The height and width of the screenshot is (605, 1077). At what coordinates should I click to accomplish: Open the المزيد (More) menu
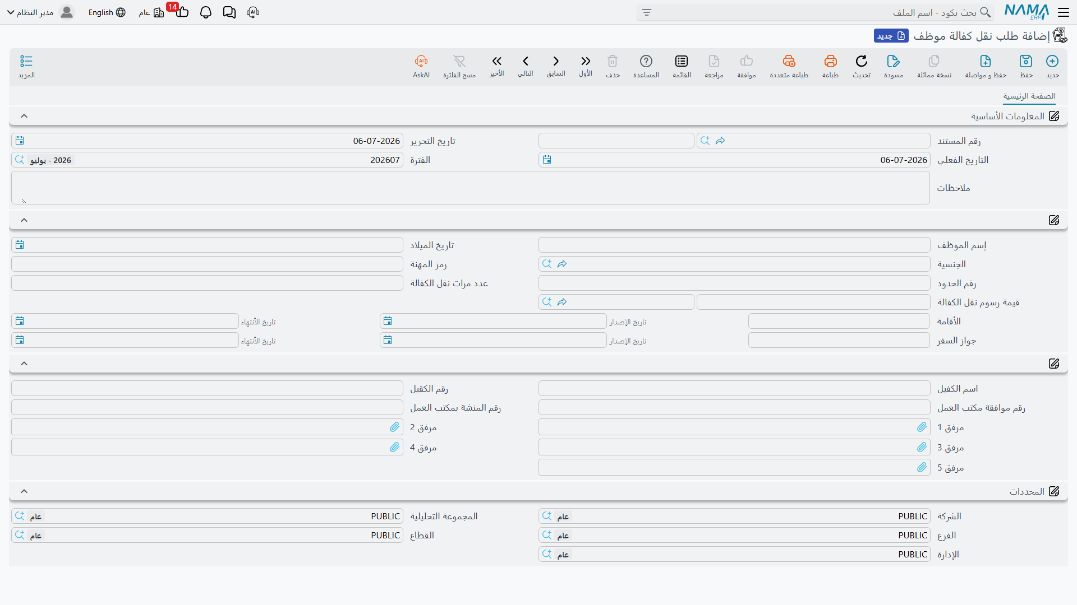pyautogui.click(x=26, y=66)
